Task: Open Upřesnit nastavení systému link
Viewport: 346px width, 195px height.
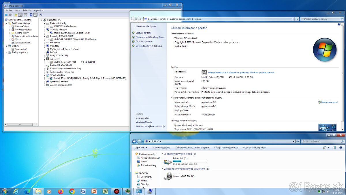Action: tap(149, 46)
